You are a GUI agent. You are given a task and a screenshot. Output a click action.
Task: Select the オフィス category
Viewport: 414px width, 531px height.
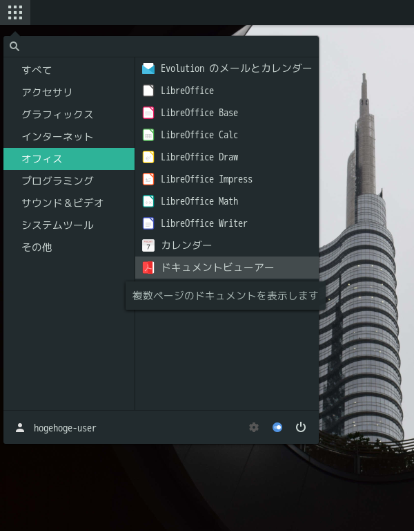pos(69,159)
